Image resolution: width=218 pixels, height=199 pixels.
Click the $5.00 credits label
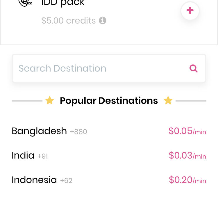[69, 21]
